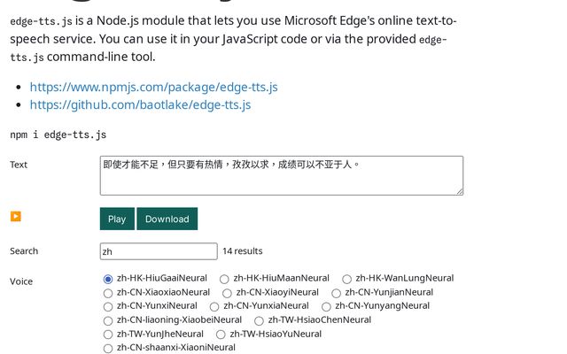
Task: Select zh-CN-YunxiaNeural voice
Action: click(x=214, y=307)
